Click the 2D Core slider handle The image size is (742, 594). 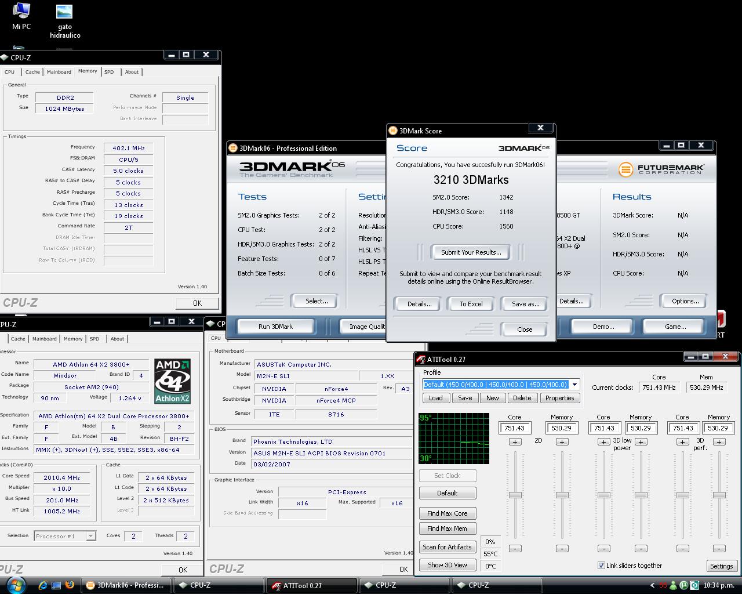[x=515, y=495]
